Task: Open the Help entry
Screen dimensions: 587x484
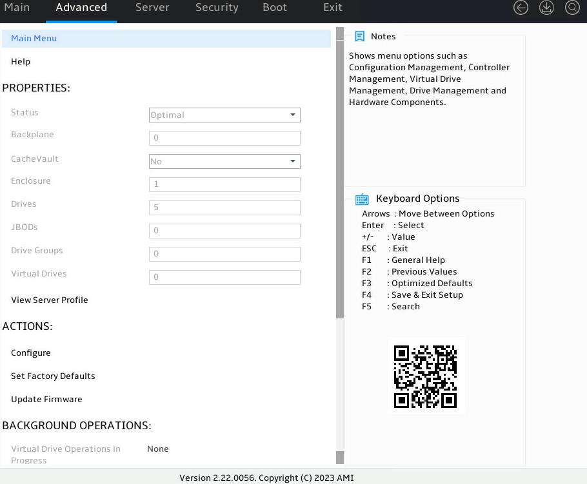Action: coord(21,62)
